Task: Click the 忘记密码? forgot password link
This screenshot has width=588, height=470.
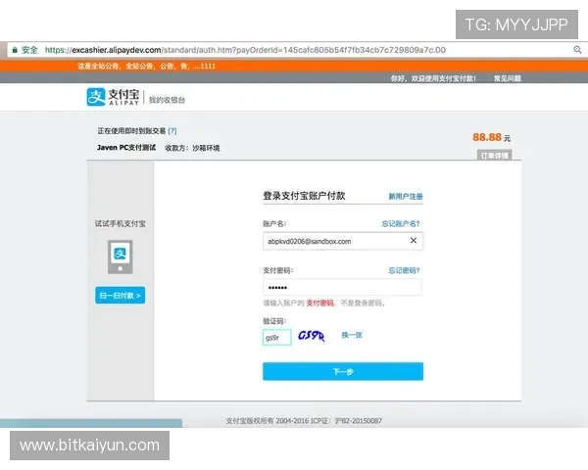Action: (404, 270)
